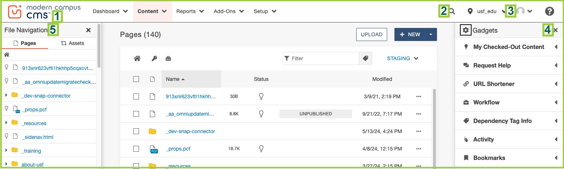Click the lightbulb status for _aa_omniupdatemi file
Image resolution: width=564 pixels, height=169 pixels.
coord(261,114)
